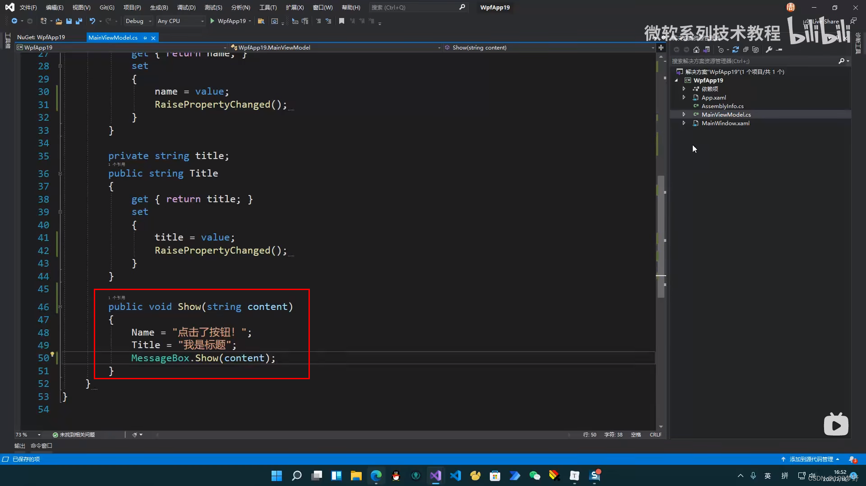Open the 输出 panel tab
866x486 pixels.
19,445
